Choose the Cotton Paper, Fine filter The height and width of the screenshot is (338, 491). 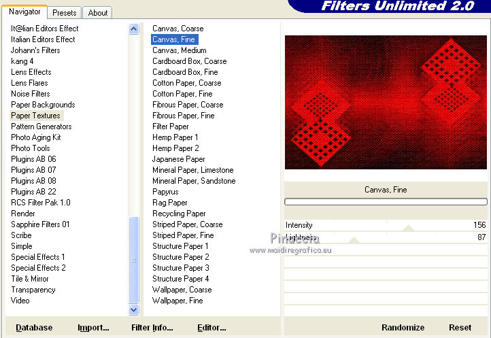(x=182, y=94)
